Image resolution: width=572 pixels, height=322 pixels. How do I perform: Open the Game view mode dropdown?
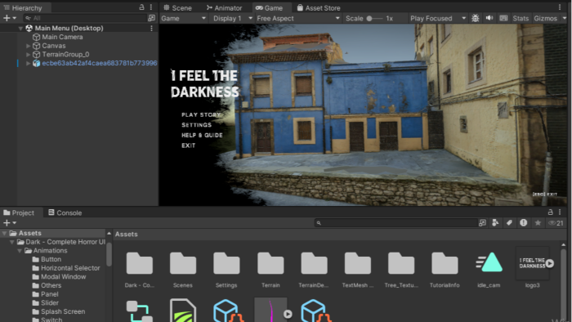tap(184, 18)
